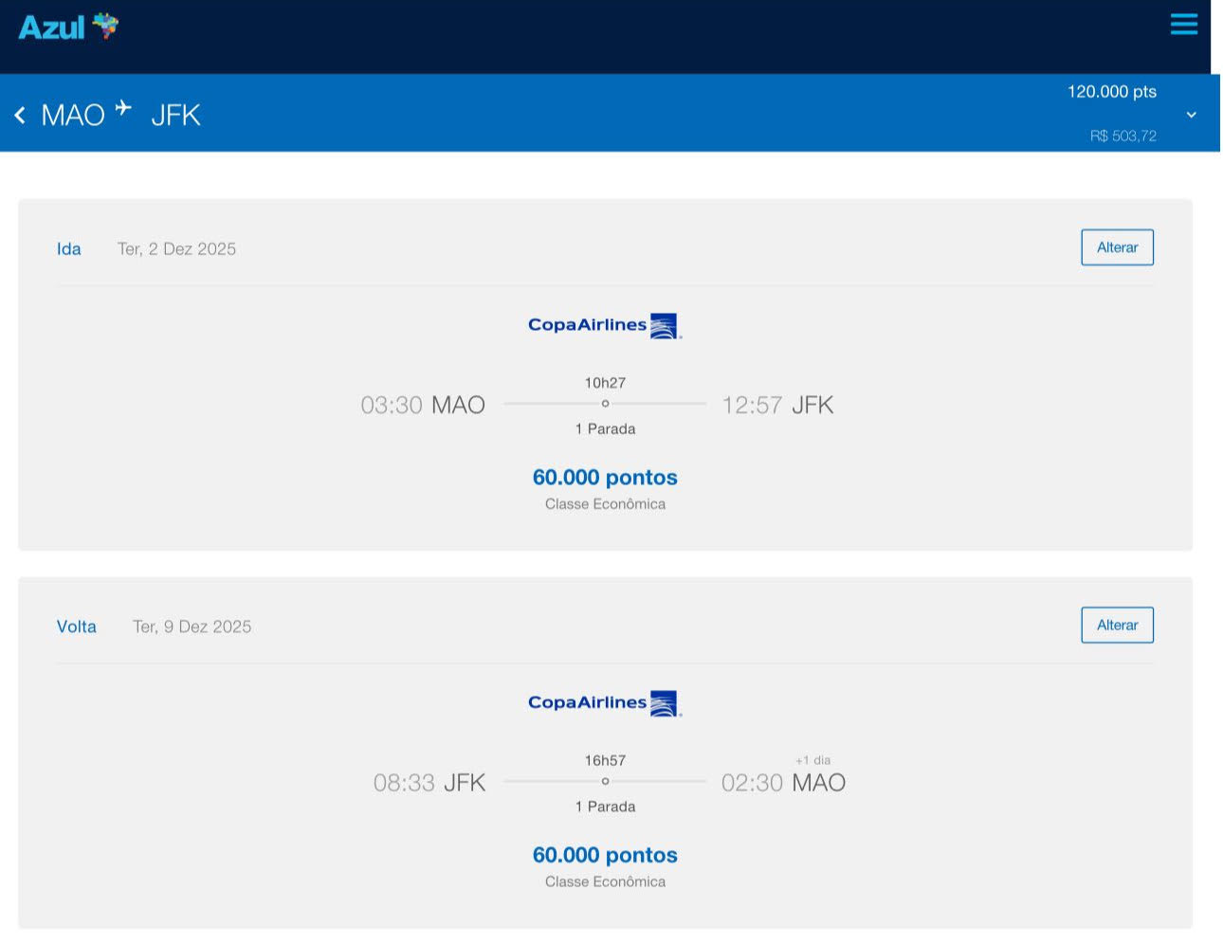Expand the price summary chevron
The width and height of the screenshot is (1223, 944).
pyautogui.click(x=1191, y=115)
